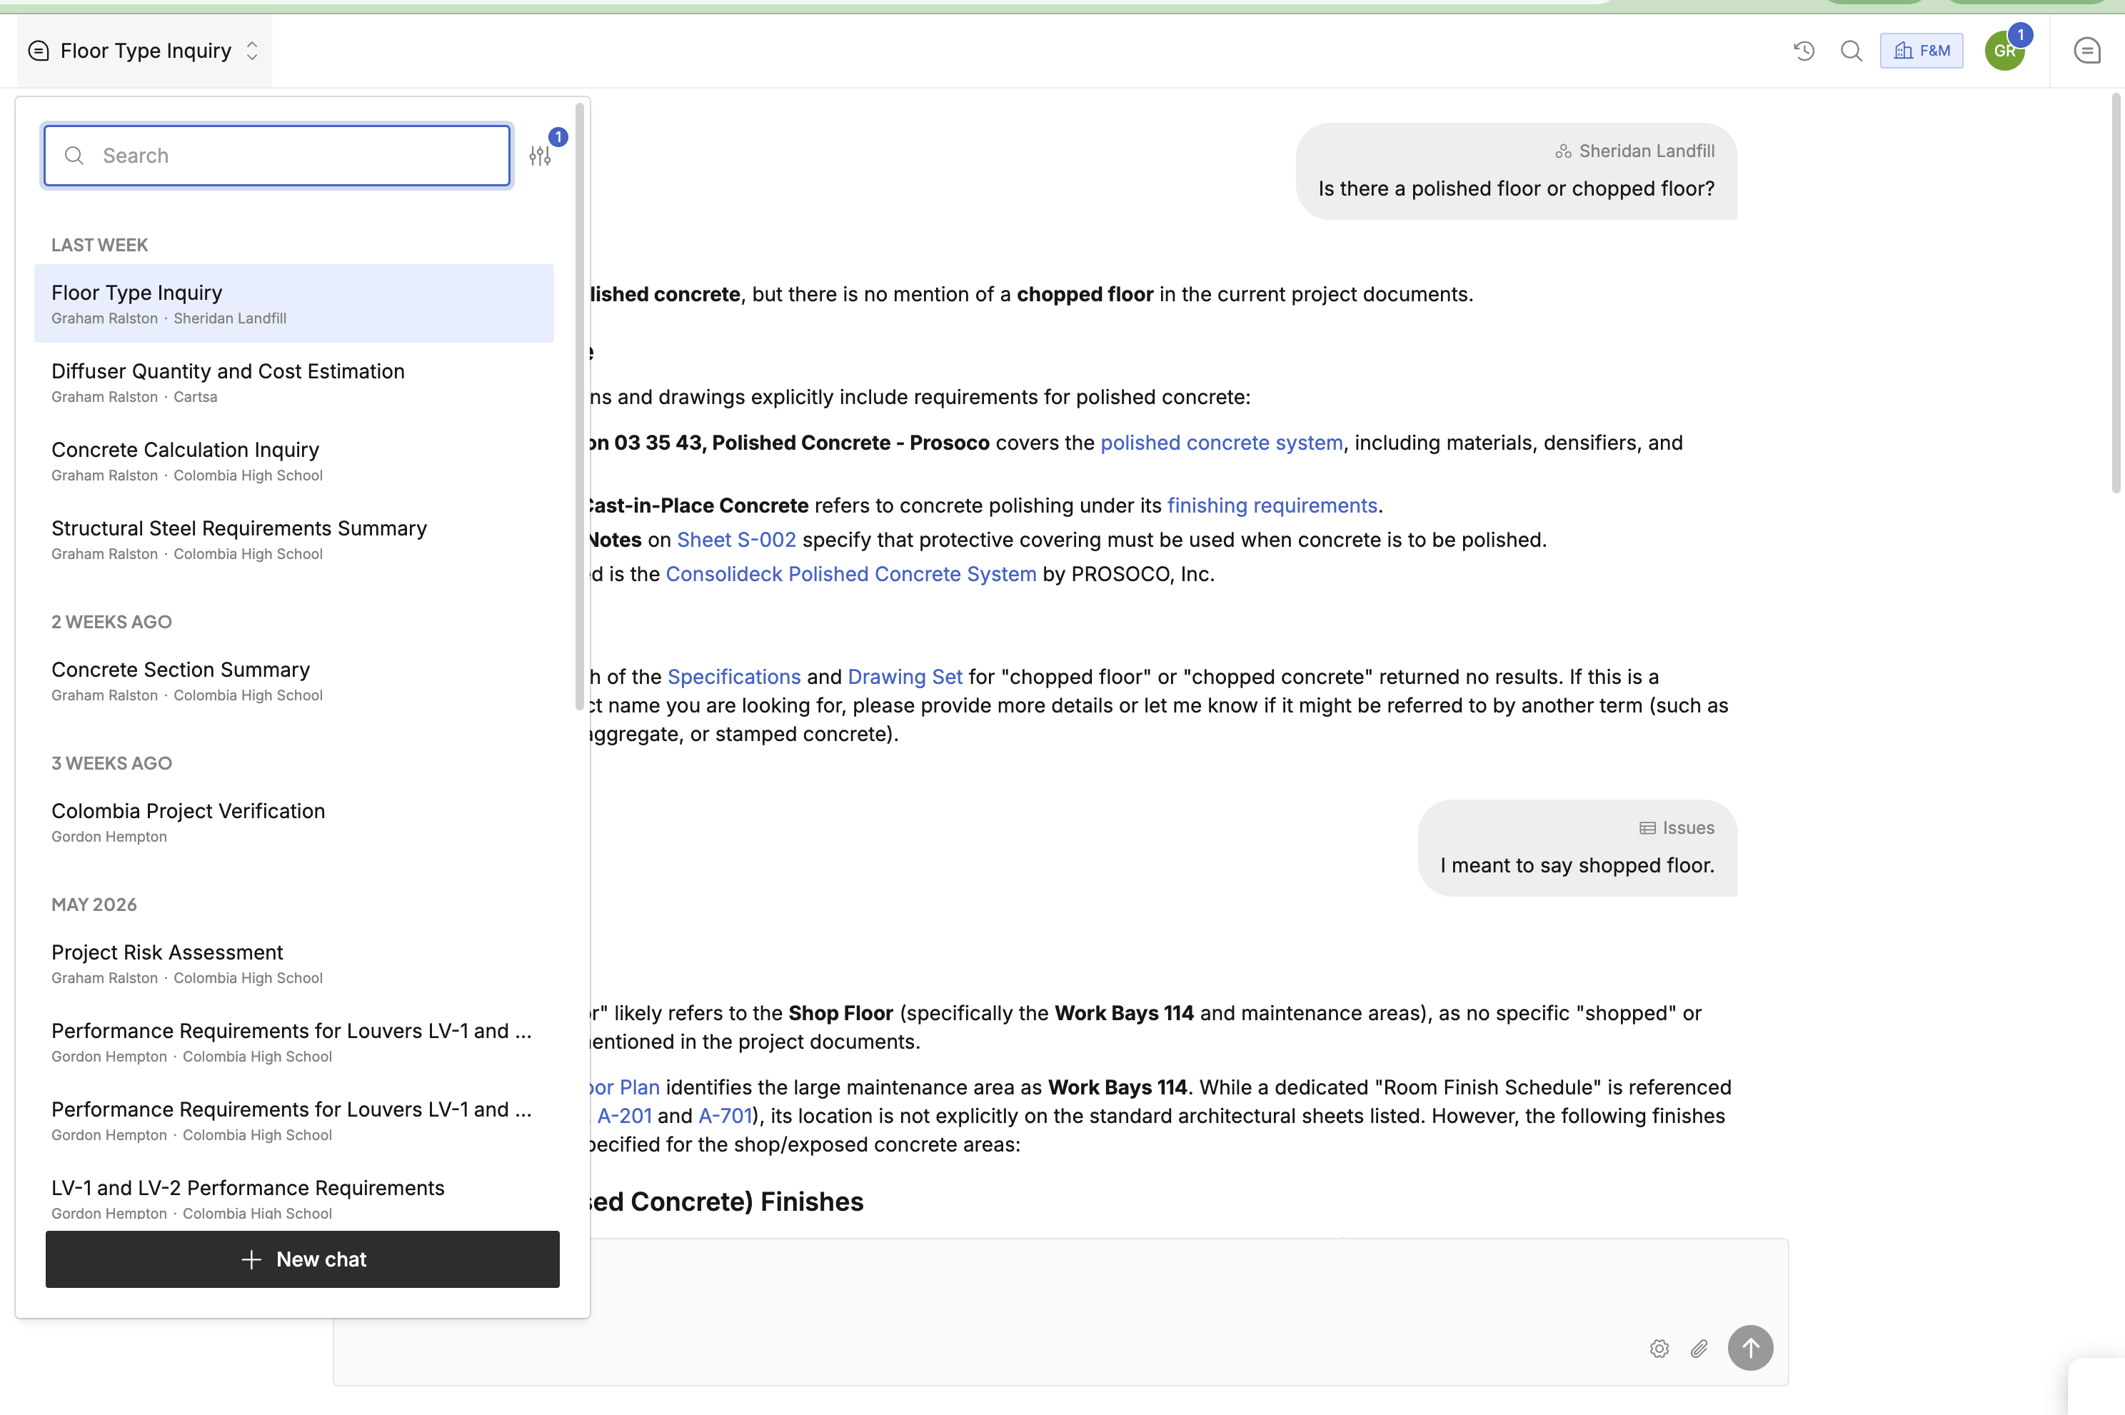Screen dimensions: 2125x1415
Task: Open the chat history clock icon
Action: click(1803, 51)
